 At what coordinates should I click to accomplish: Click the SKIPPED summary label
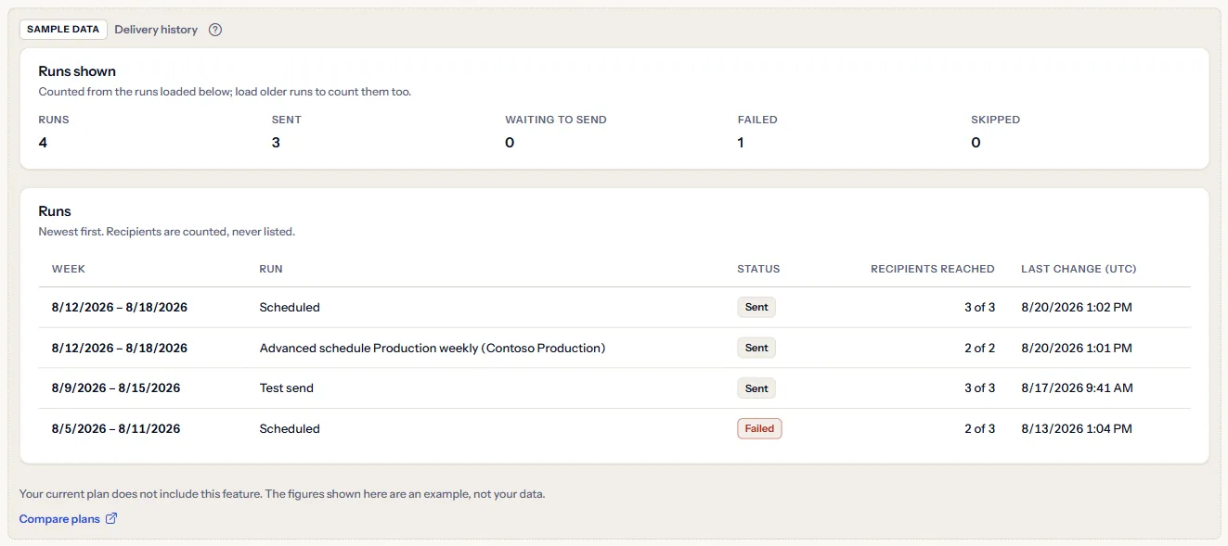pos(995,120)
